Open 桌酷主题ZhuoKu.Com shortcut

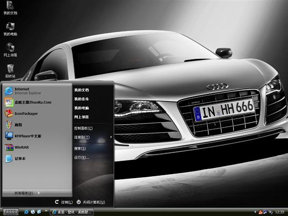click(32, 102)
